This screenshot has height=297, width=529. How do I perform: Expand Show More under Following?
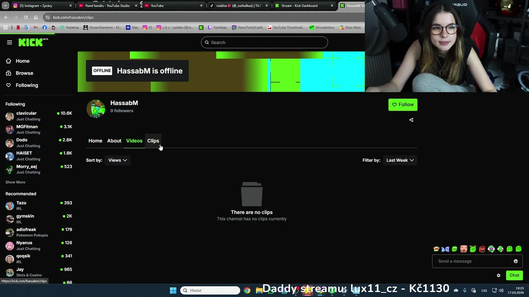[x=15, y=182]
